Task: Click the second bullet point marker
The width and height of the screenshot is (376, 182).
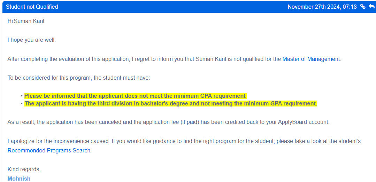Action: tap(22, 104)
